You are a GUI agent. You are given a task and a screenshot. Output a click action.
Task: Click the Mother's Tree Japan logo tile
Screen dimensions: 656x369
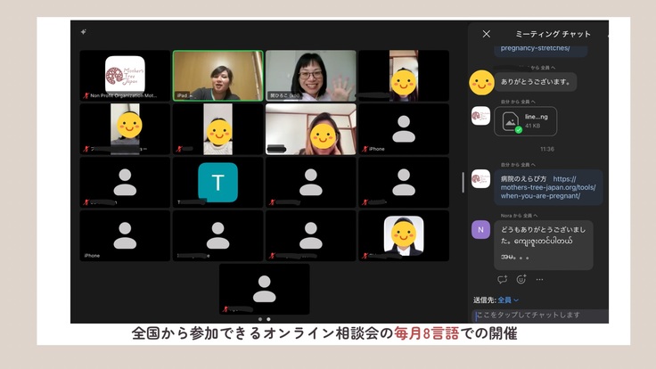125,73
